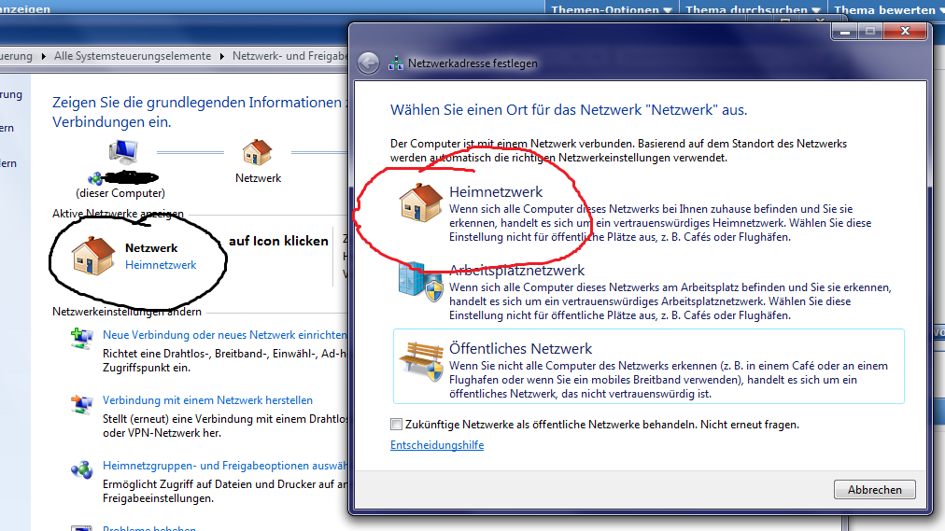This screenshot has width=945, height=531.
Task: Select the Öffentliches Netzwerk option title
Action: pyautogui.click(x=521, y=349)
